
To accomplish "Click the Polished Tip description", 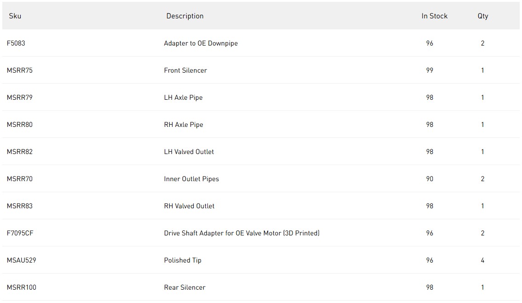I will (183, 260).
